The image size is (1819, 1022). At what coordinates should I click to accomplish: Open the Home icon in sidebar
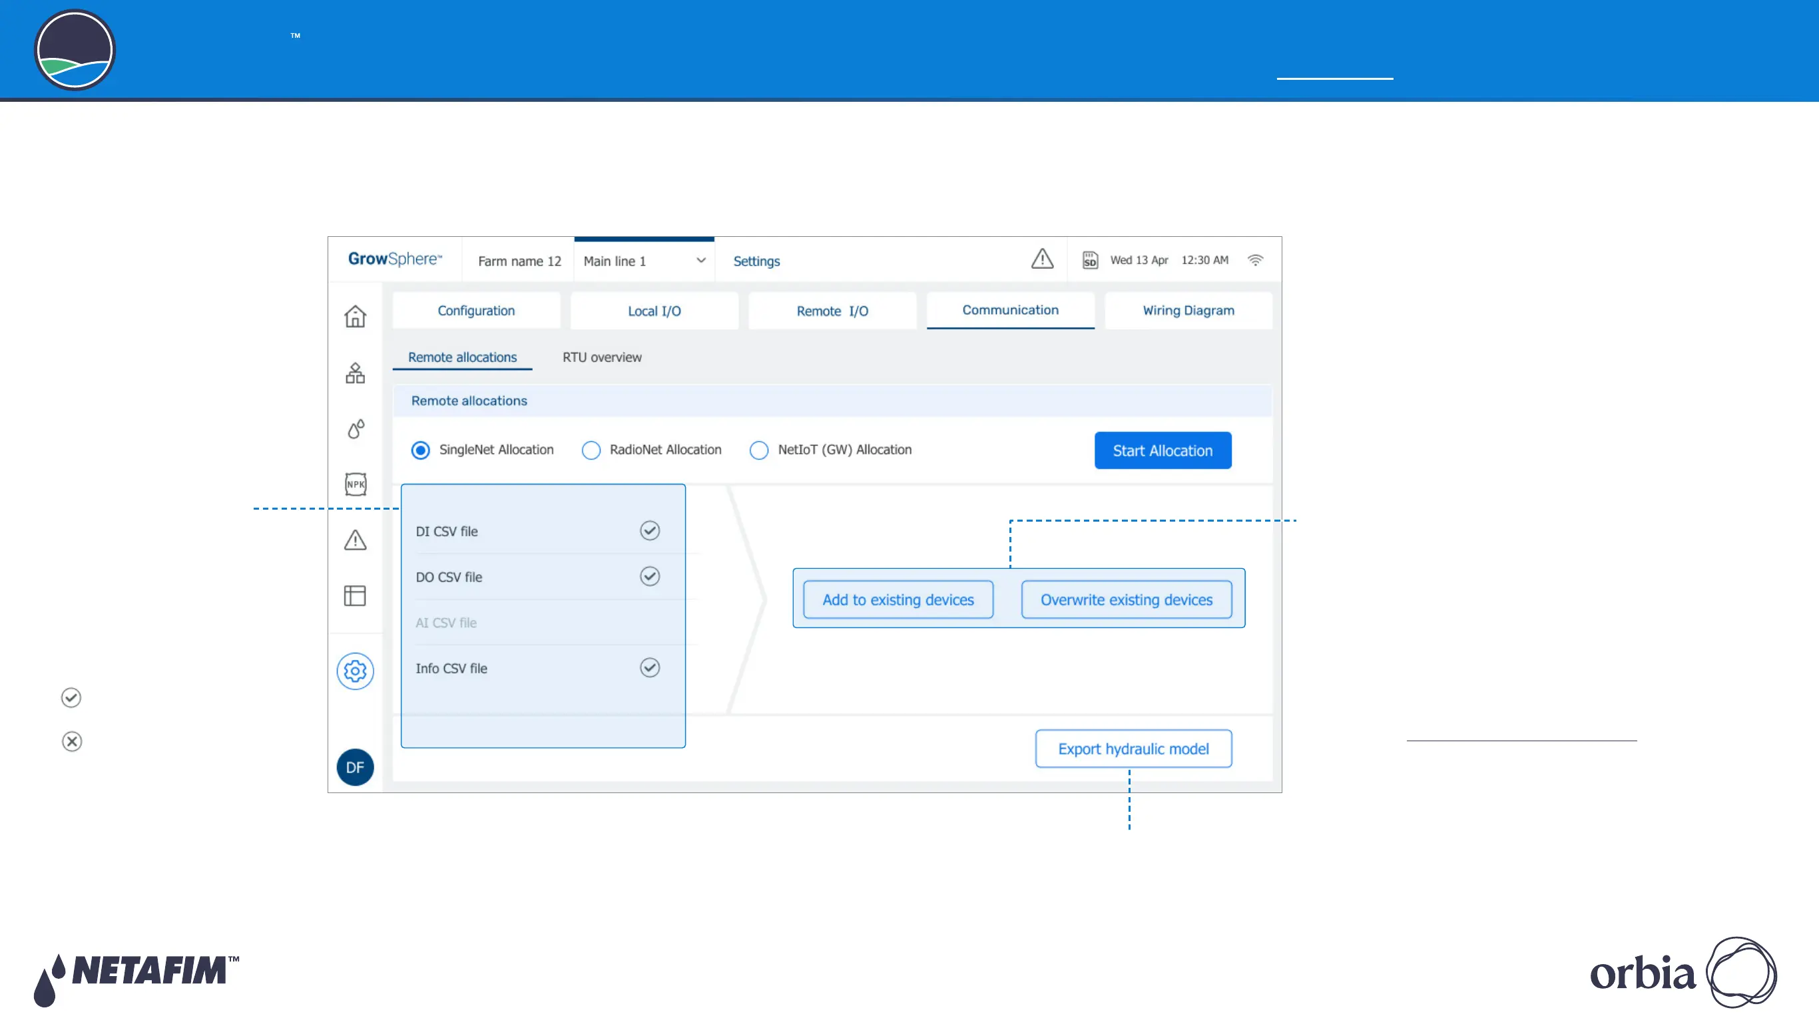tap(354, 315)
